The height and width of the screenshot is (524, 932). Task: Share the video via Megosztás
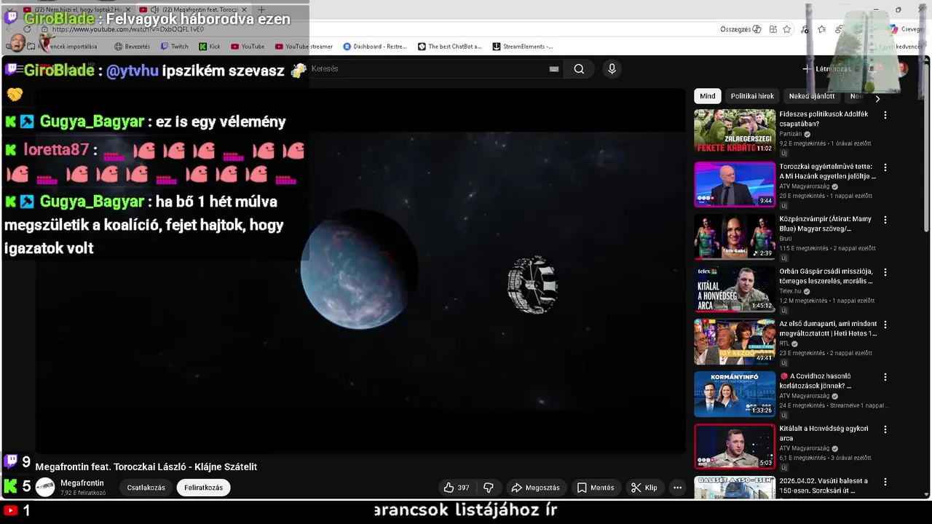click(x=535, y=488)
